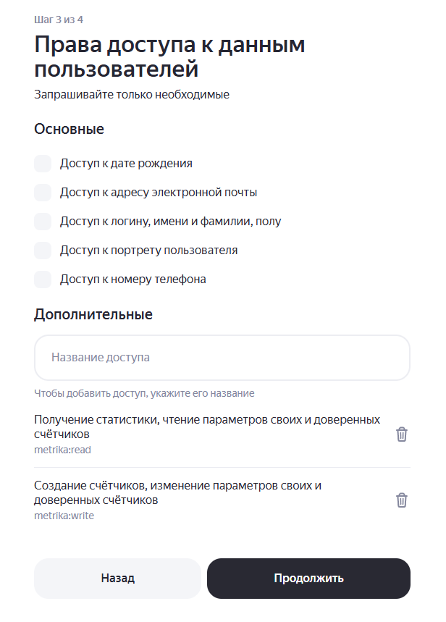The image size is (446, 622).
Task: Click the 'Шаг 3 из 4' step indicator
Action: tap(59, 20)
